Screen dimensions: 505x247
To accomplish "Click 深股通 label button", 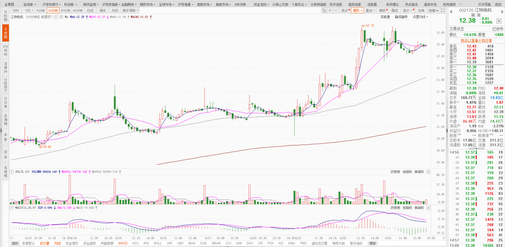I will coord(385,17).
